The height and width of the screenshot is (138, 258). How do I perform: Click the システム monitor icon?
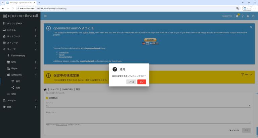click(4, 30)
